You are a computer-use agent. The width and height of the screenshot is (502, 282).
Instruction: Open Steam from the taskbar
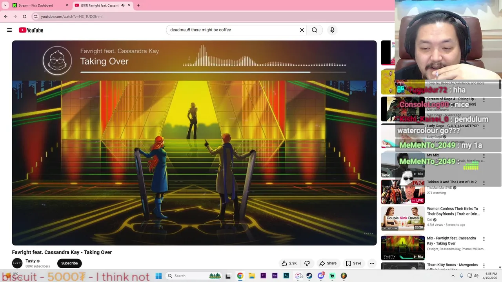pyautogui.click(x=309, y=276)
